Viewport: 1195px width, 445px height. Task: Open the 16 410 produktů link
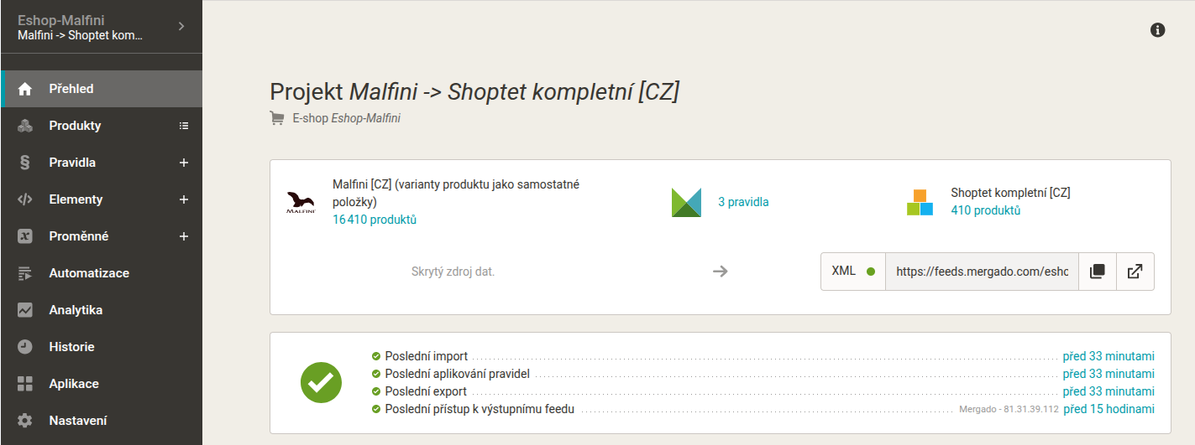point(375,220)
